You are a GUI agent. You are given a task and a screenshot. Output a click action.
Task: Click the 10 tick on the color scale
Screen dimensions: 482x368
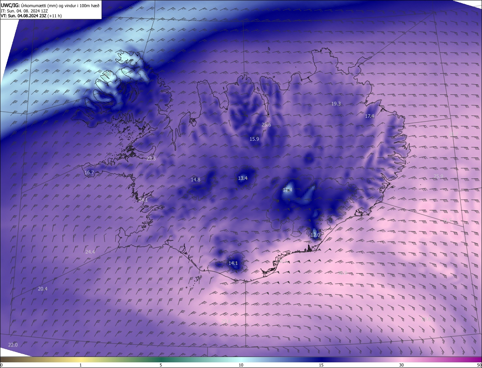[241, 365]
